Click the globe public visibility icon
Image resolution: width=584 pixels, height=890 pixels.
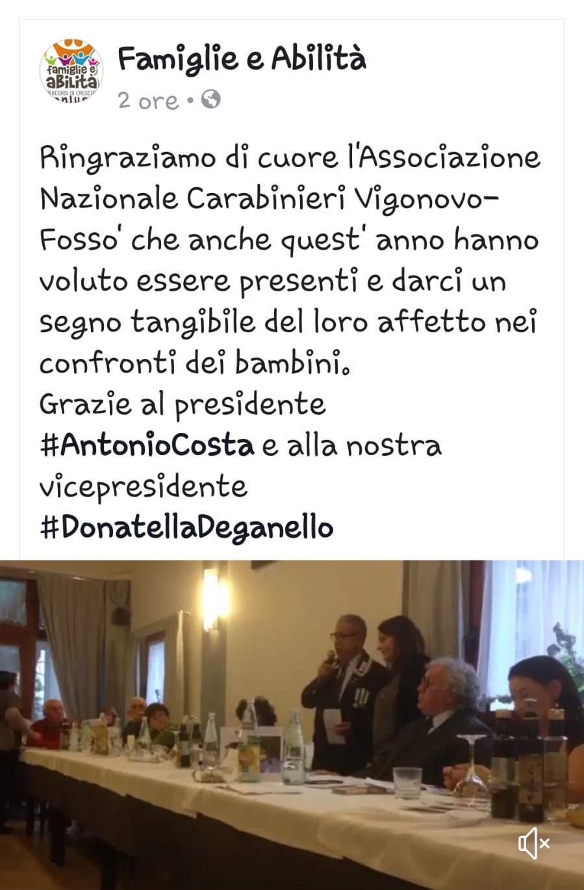pyautogui.click(x=210, y=99)
